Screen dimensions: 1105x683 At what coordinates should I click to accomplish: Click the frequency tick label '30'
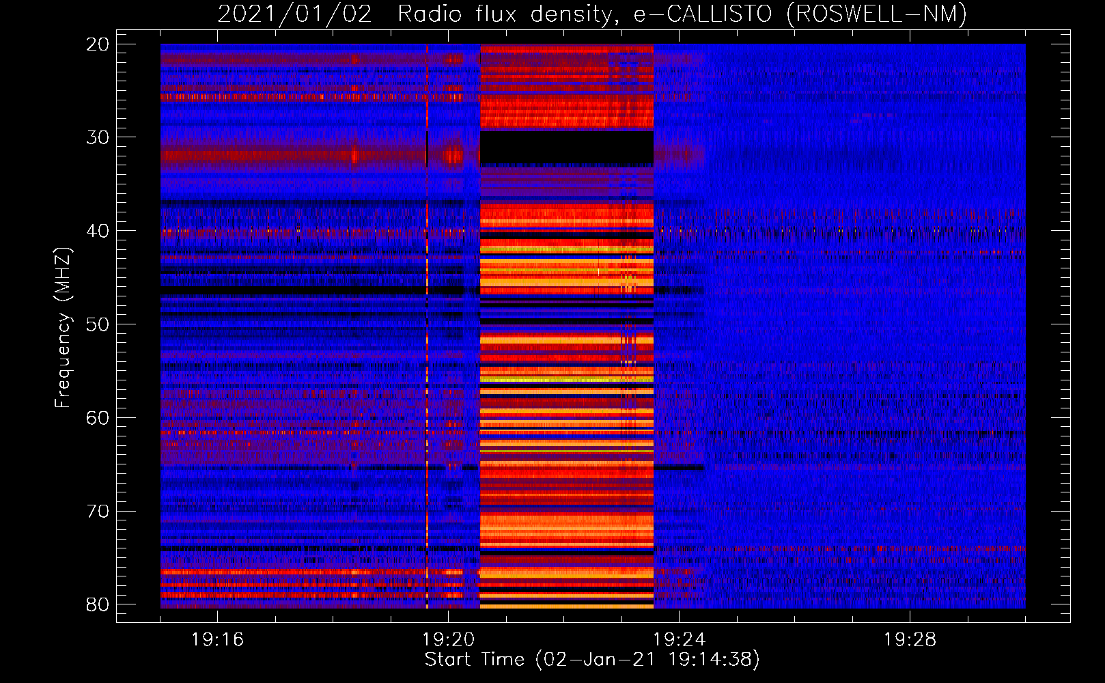(98, 137)
